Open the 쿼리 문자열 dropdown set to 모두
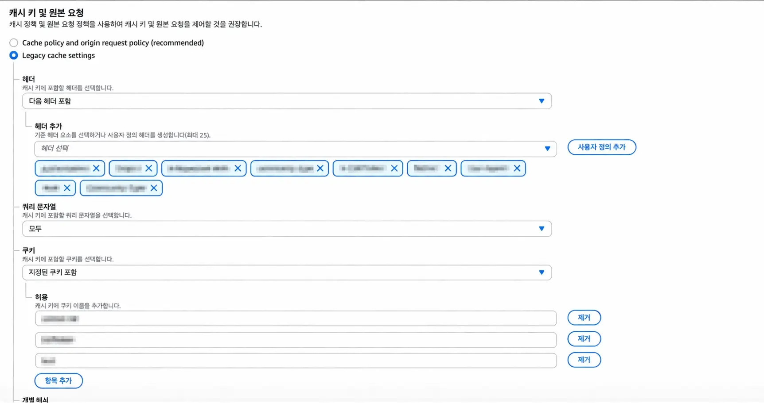This screenshot has width=764, height=403. (287, 229)
